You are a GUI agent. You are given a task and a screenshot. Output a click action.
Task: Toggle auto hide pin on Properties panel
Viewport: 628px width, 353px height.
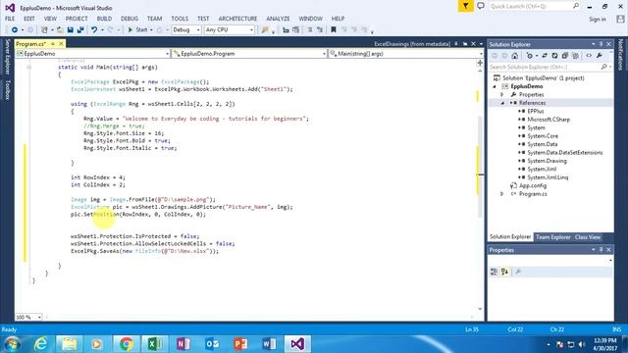601,250
